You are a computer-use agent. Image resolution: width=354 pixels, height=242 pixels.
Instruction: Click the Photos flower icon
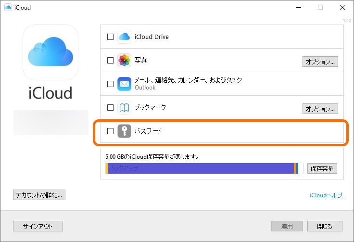coord(124,60)
